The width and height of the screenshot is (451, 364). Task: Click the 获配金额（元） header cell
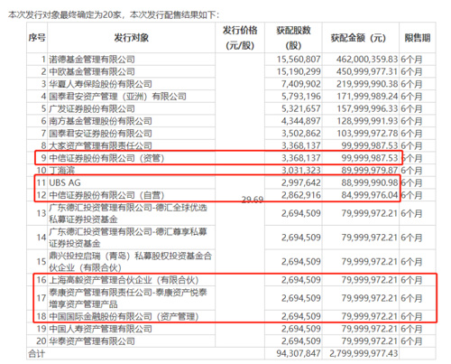pos(359,38)
